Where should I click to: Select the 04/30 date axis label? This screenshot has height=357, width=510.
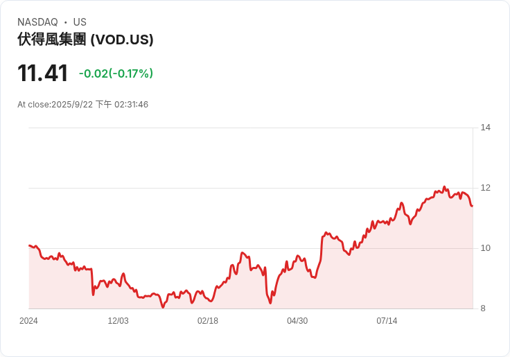pyautogui.click(x=297, y=321)
